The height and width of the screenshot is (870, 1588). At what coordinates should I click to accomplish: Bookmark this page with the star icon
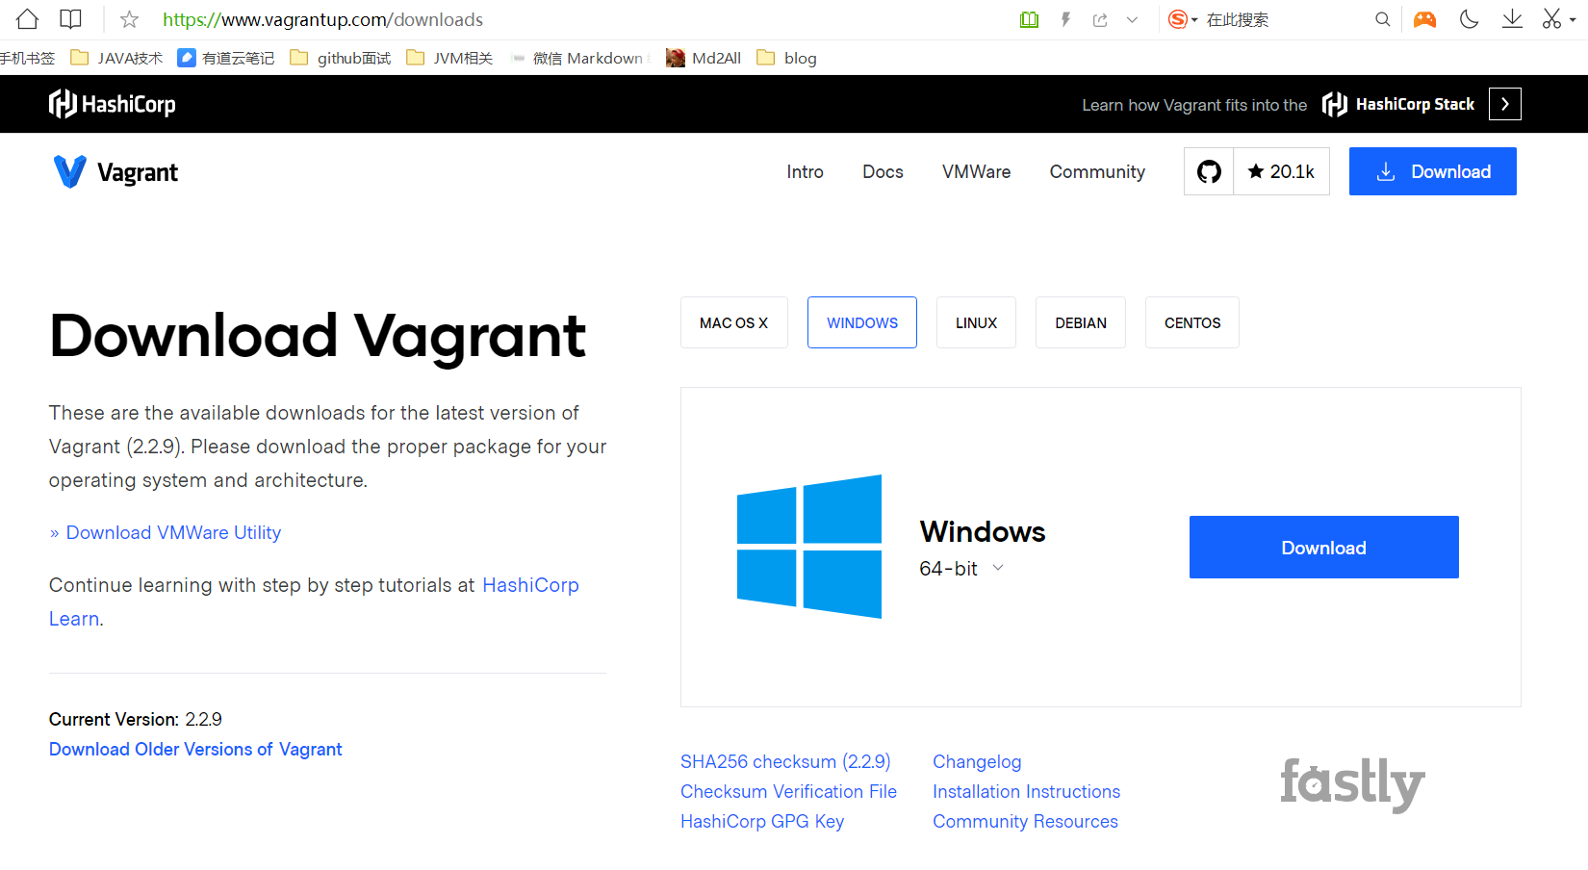click(x=129, y=19)
